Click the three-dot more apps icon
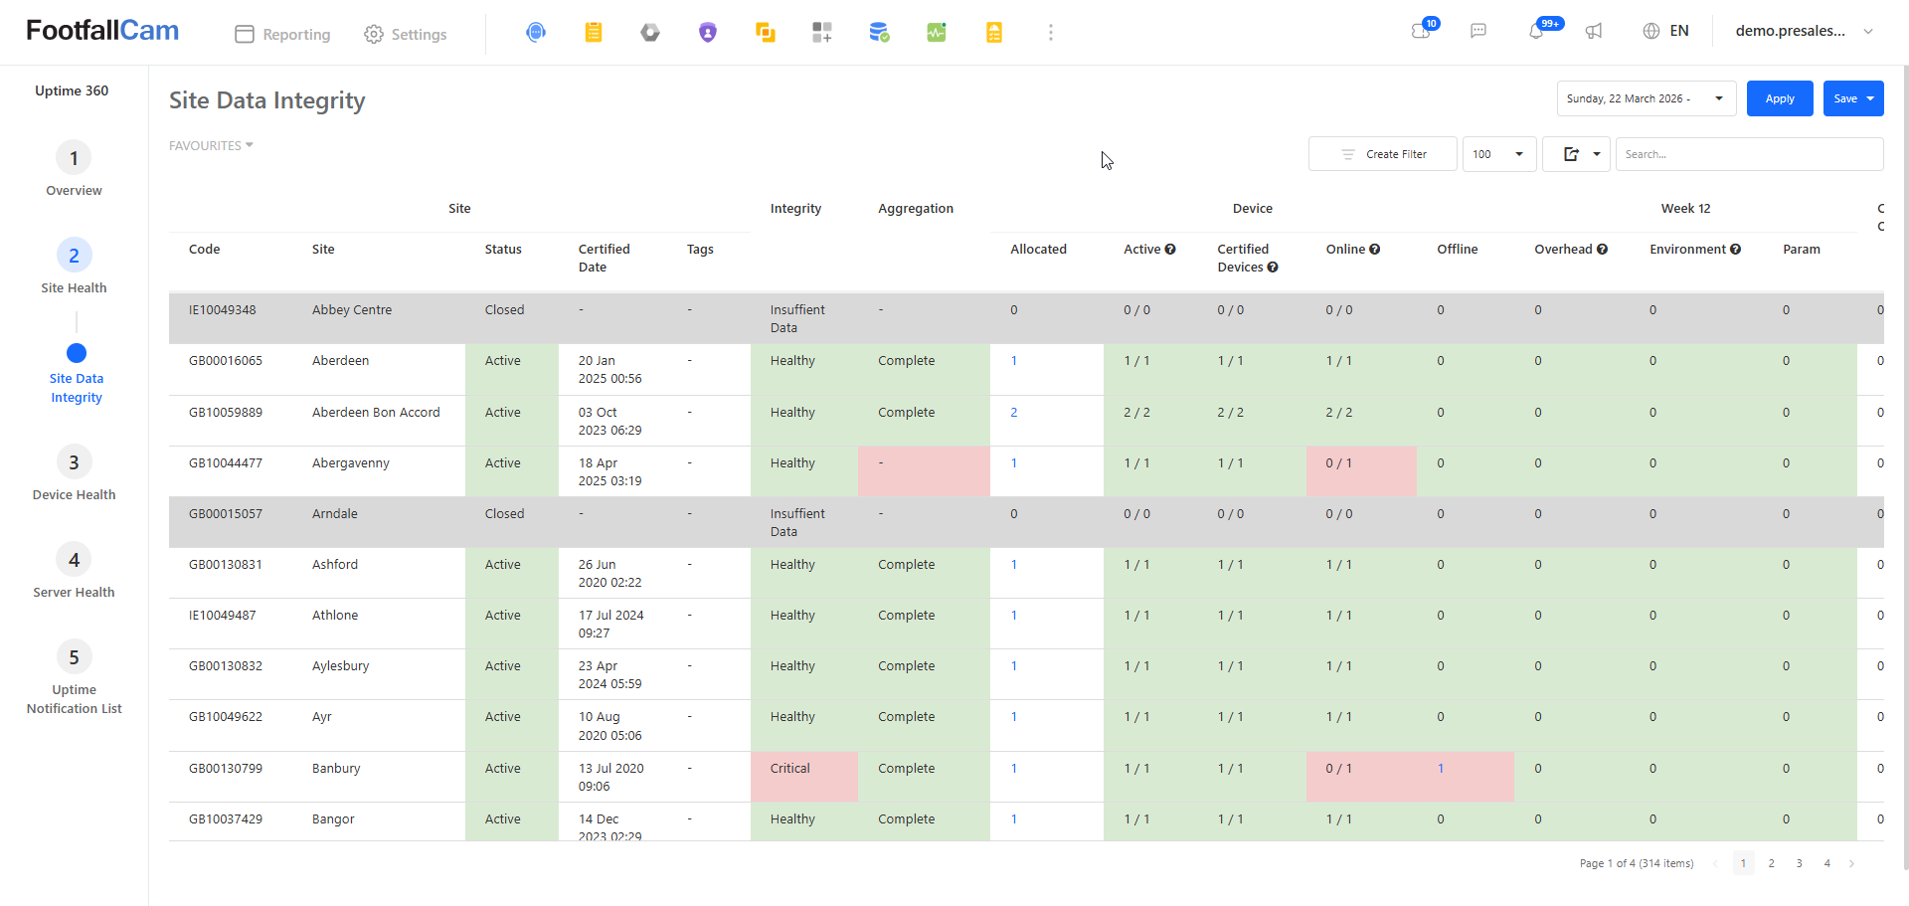Screen dimensions: 1909x906 [1051, 33]
